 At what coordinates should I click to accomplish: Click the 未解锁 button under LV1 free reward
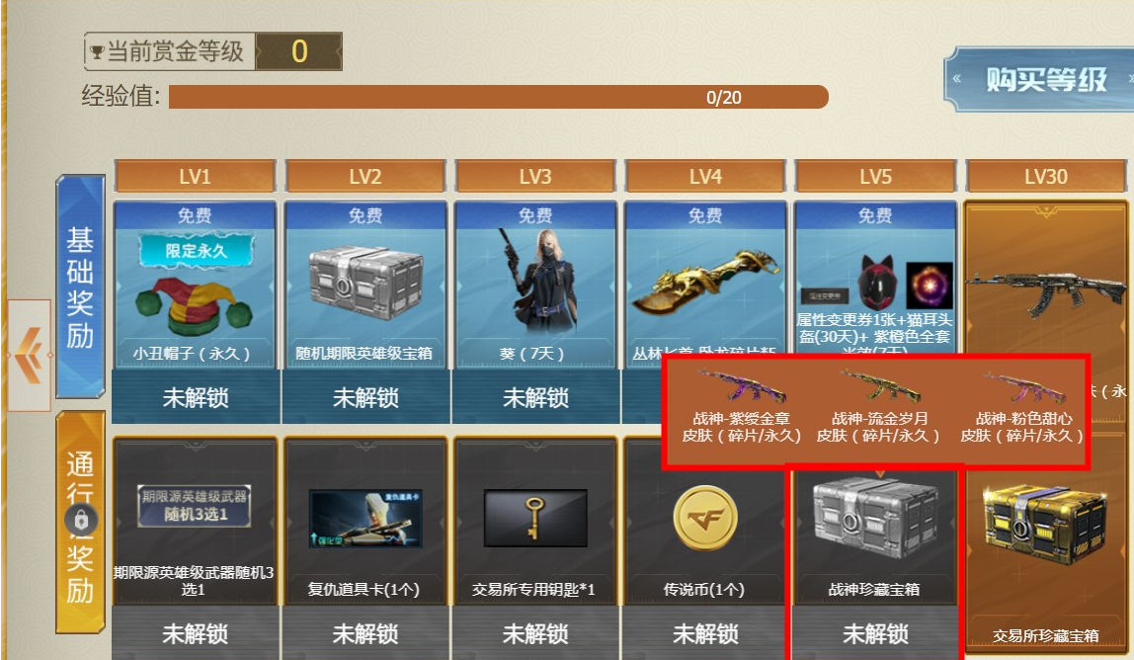pyautogui.click(x=196, y=397)
